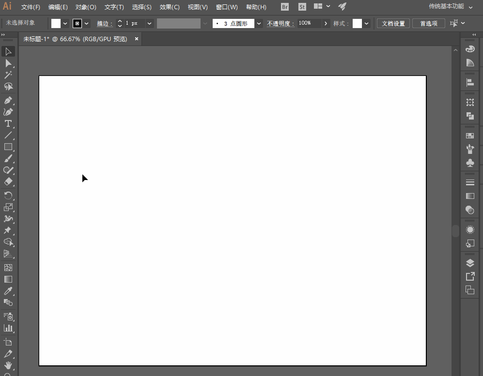Image resolution: width=483 pixels, height=376 pixels.
Task: Select the Symbol Sprayer tool
Action: coord(8,316)
